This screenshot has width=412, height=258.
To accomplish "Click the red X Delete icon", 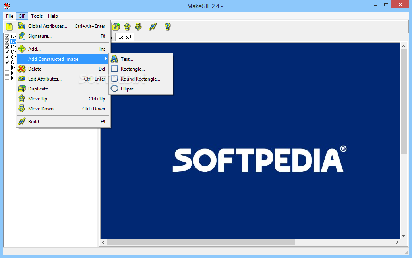I will (x=21, y=69).
